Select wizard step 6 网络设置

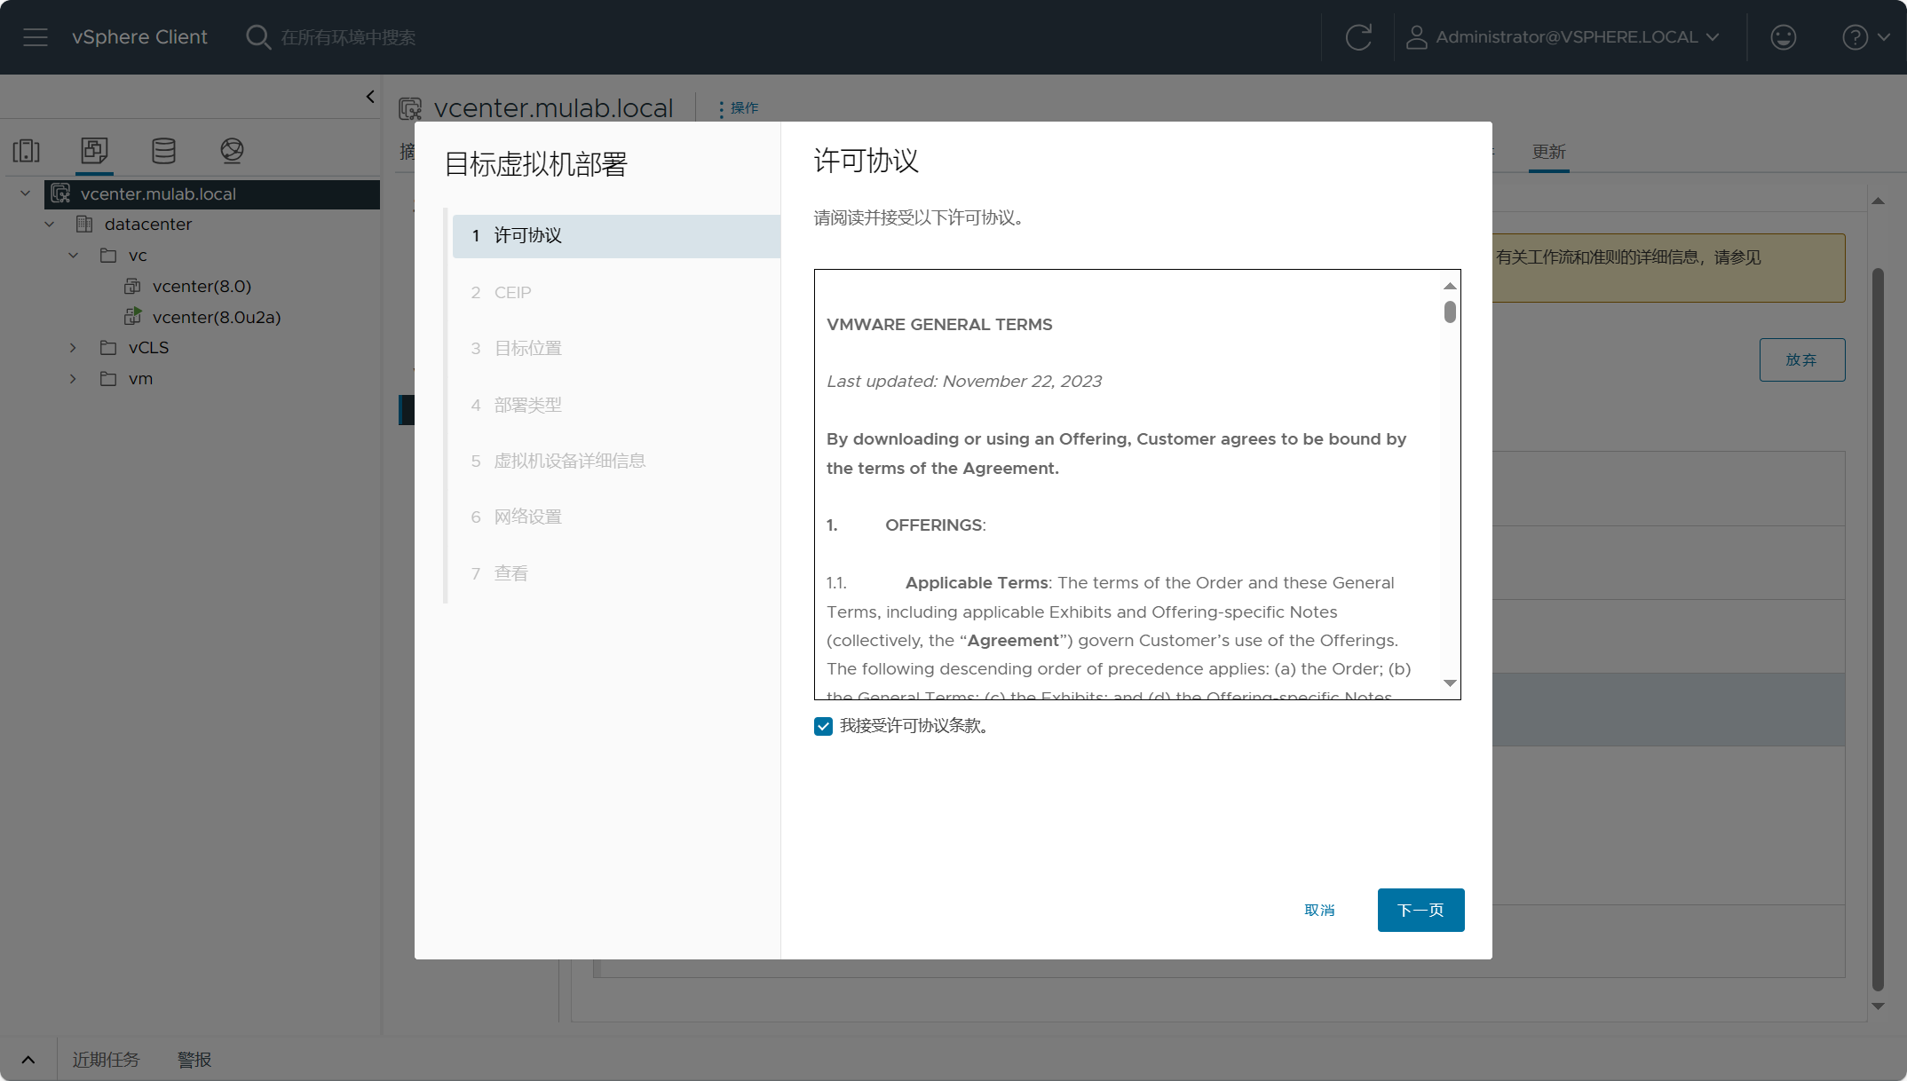click(616, 517)
